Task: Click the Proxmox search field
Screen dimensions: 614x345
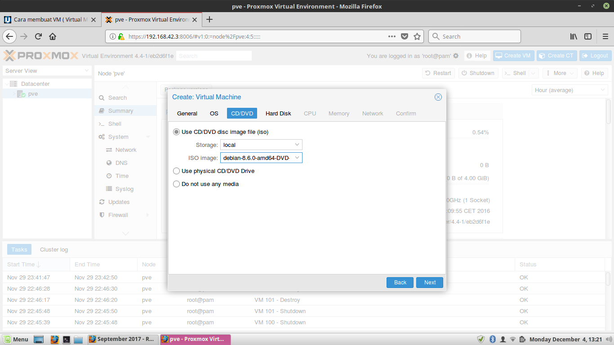Action: tap(214, 56)
